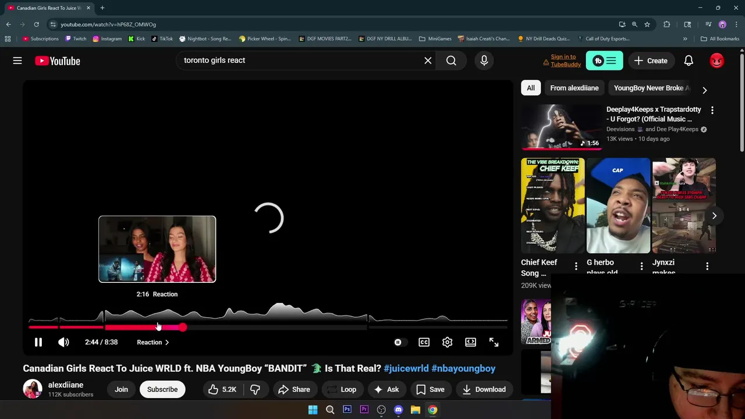745x419 pixels.
Task: Start voice search with the microphone
Action: tap(484, 61)
